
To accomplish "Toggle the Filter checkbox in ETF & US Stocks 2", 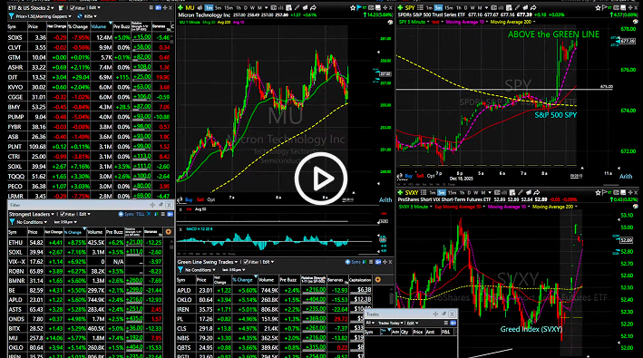I will 73,8.
